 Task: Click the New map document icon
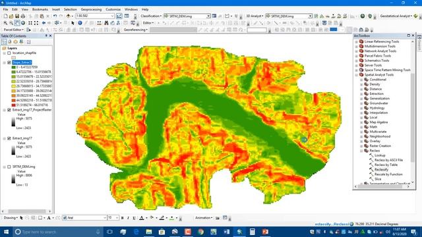pyautogui.click(x=5, y=16)
